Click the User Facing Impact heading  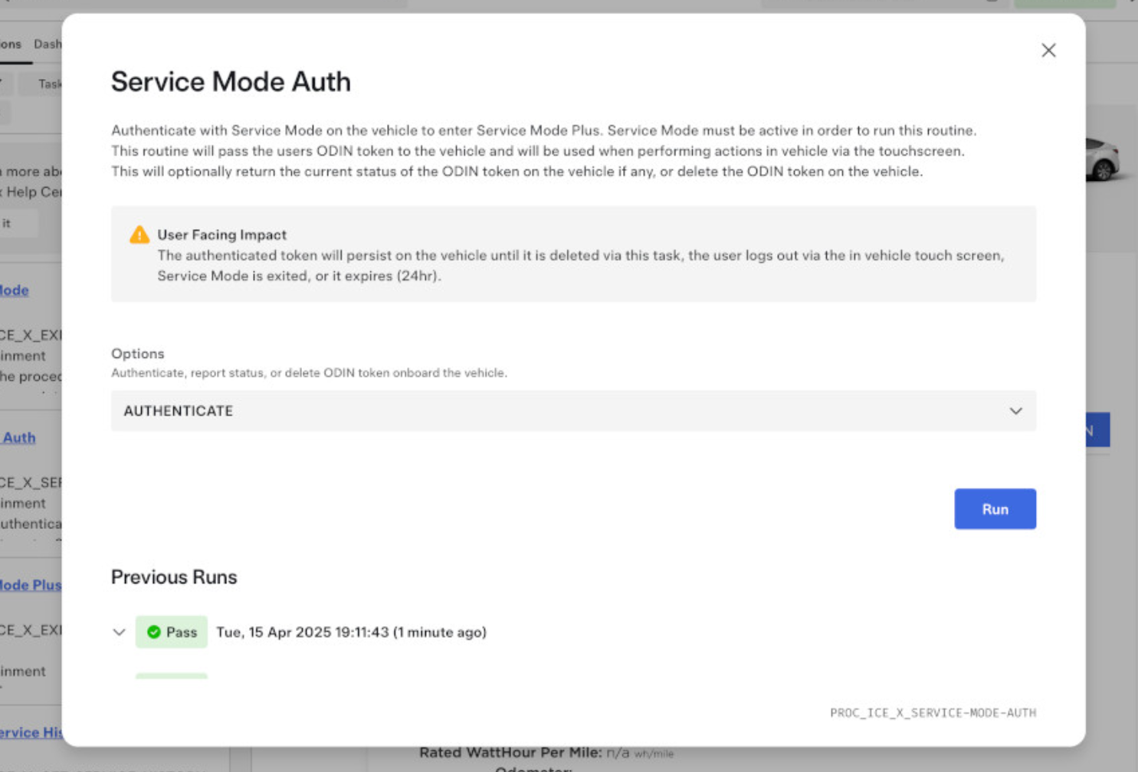221,235
